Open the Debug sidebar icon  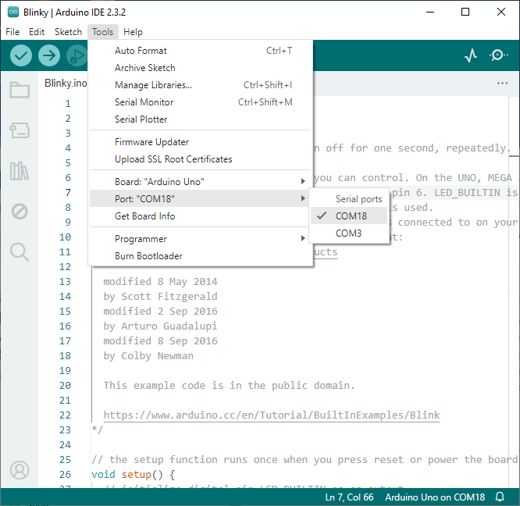(x=20, y=211)
